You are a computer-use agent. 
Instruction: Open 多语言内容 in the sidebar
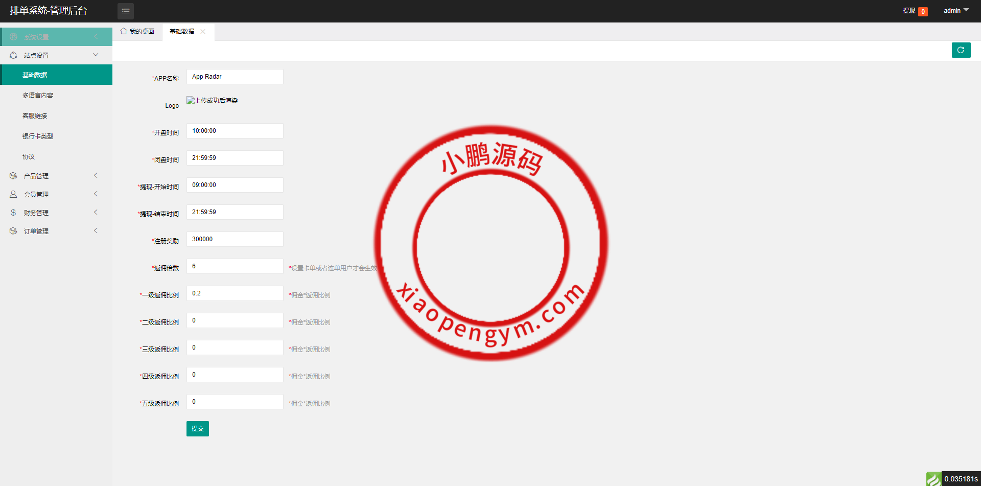[38, 96]
